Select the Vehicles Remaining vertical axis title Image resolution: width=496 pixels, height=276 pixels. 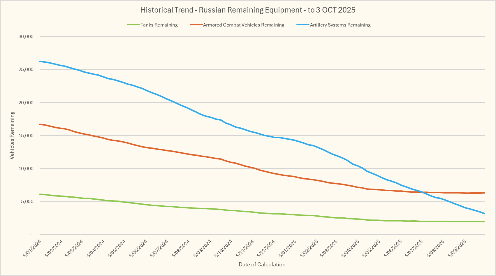point(12,135)
